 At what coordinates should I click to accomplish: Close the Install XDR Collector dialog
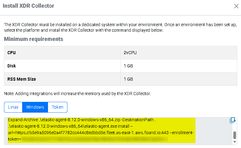236,6
